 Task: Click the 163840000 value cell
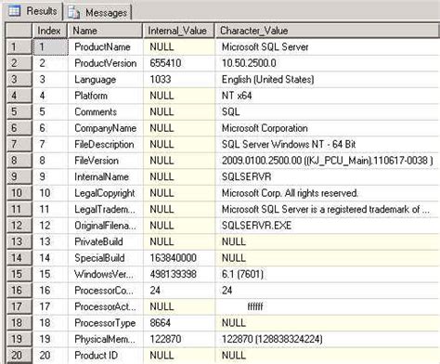point(179,258)
